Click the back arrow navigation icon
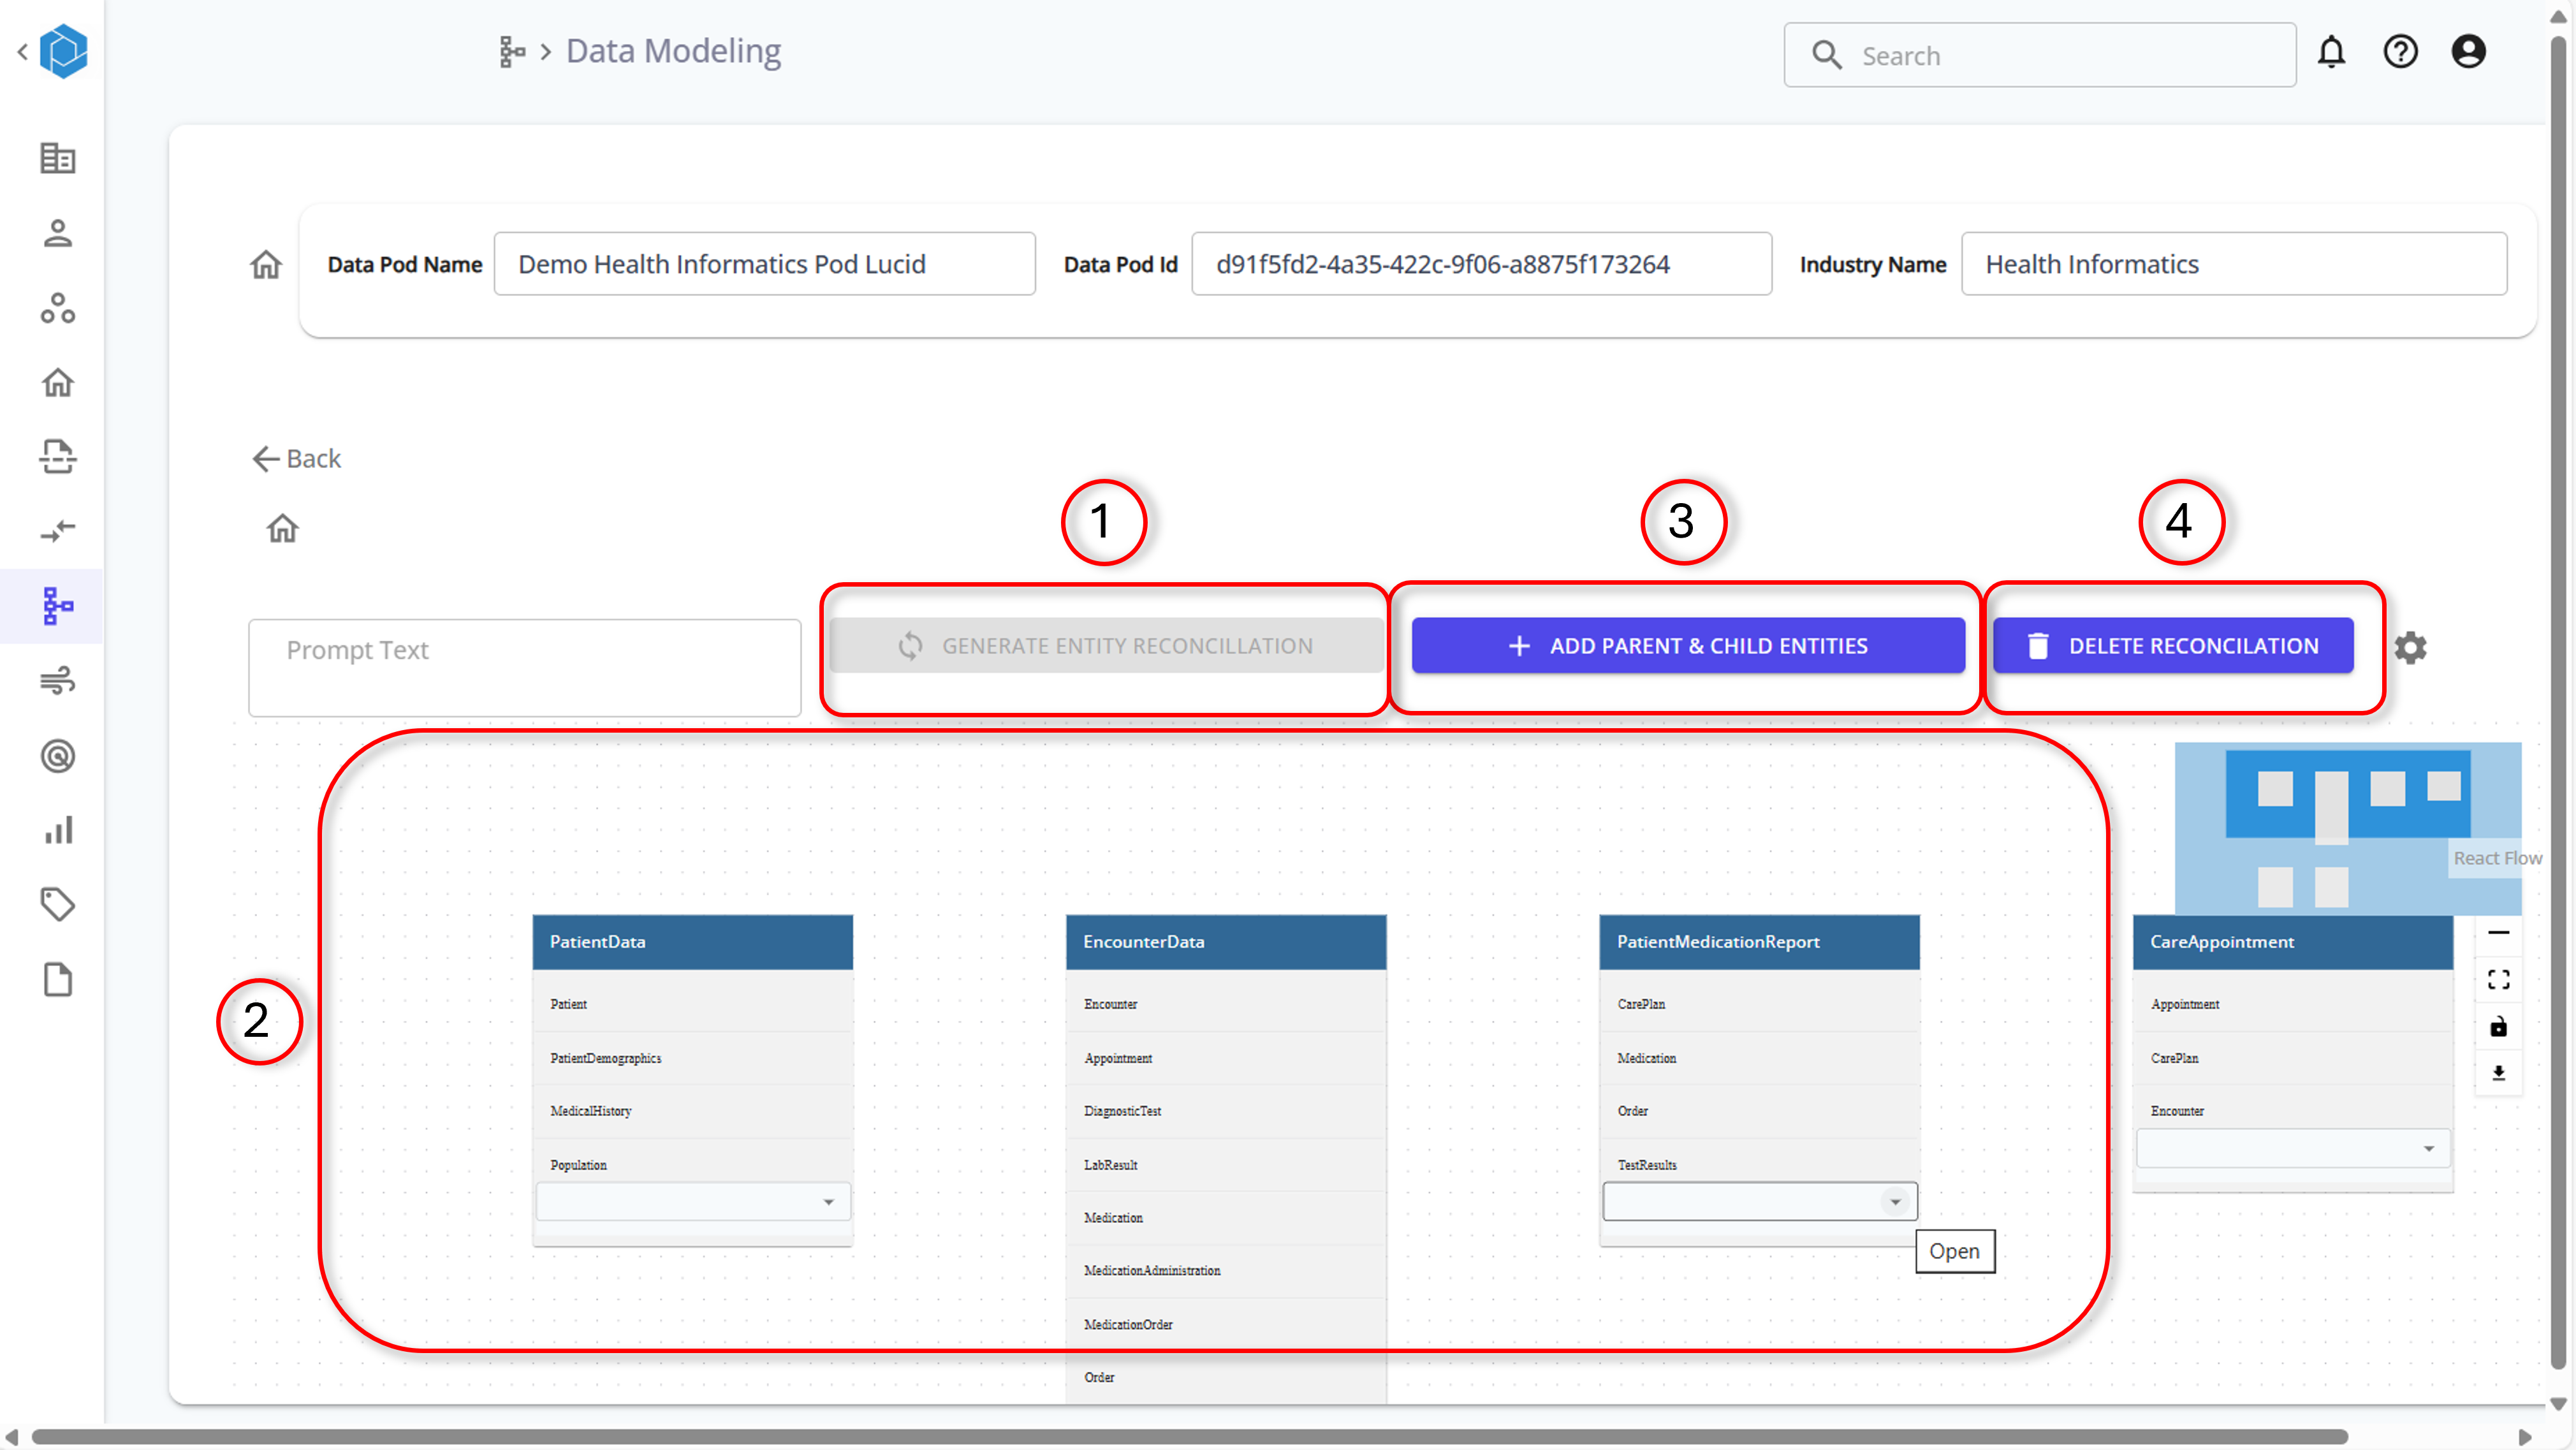2576x1450 pixels. coord(265,458)
